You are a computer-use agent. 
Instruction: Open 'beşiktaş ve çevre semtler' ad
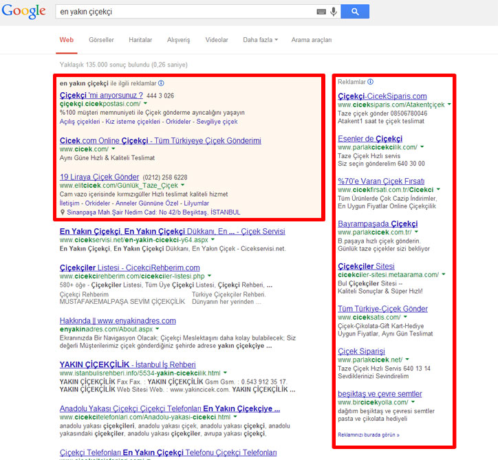[x=380, y=394]
